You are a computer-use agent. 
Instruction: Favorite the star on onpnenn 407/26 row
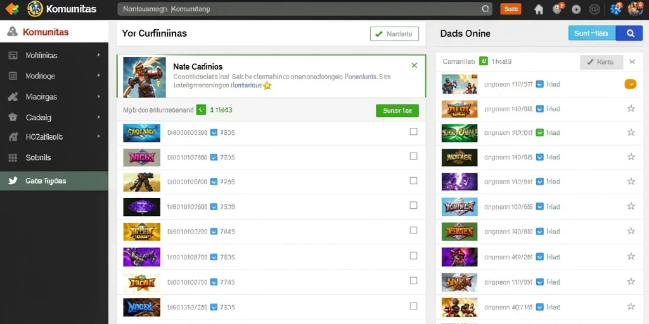(x=631, y=256)
